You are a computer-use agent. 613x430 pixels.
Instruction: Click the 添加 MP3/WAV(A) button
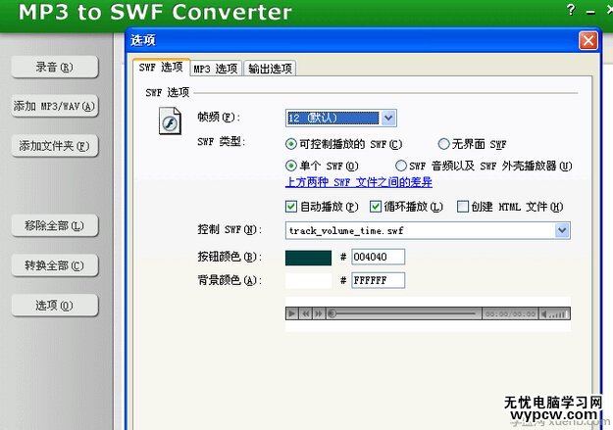[x=54, y=106]
